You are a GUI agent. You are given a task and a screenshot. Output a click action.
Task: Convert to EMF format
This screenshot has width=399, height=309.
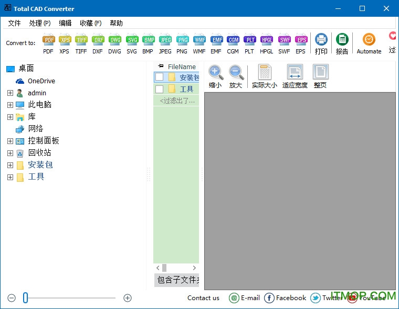tap(216, 43)
